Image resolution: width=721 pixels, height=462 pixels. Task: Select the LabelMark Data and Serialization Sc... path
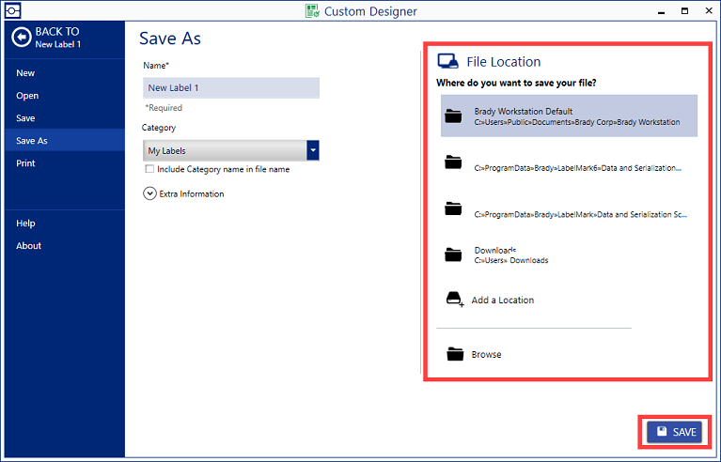coord(581,214)
